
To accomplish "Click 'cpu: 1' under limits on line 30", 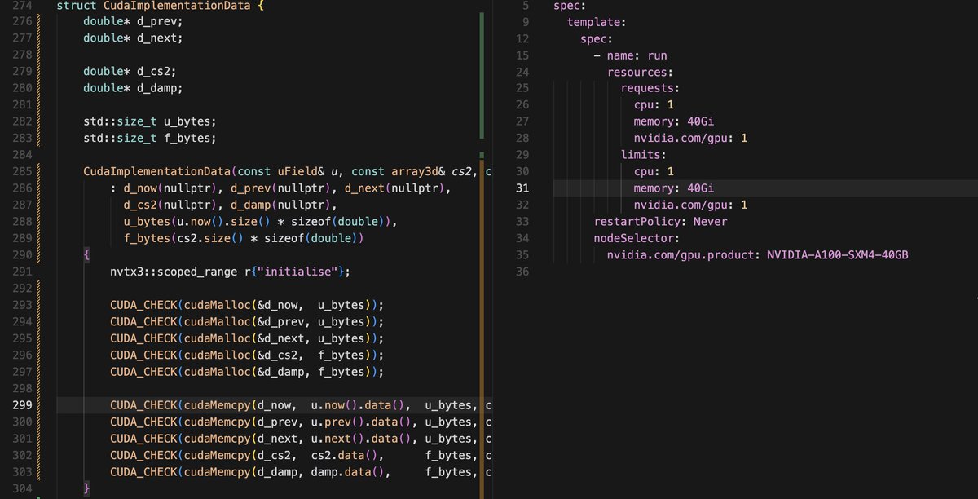I will click(654, 172).
